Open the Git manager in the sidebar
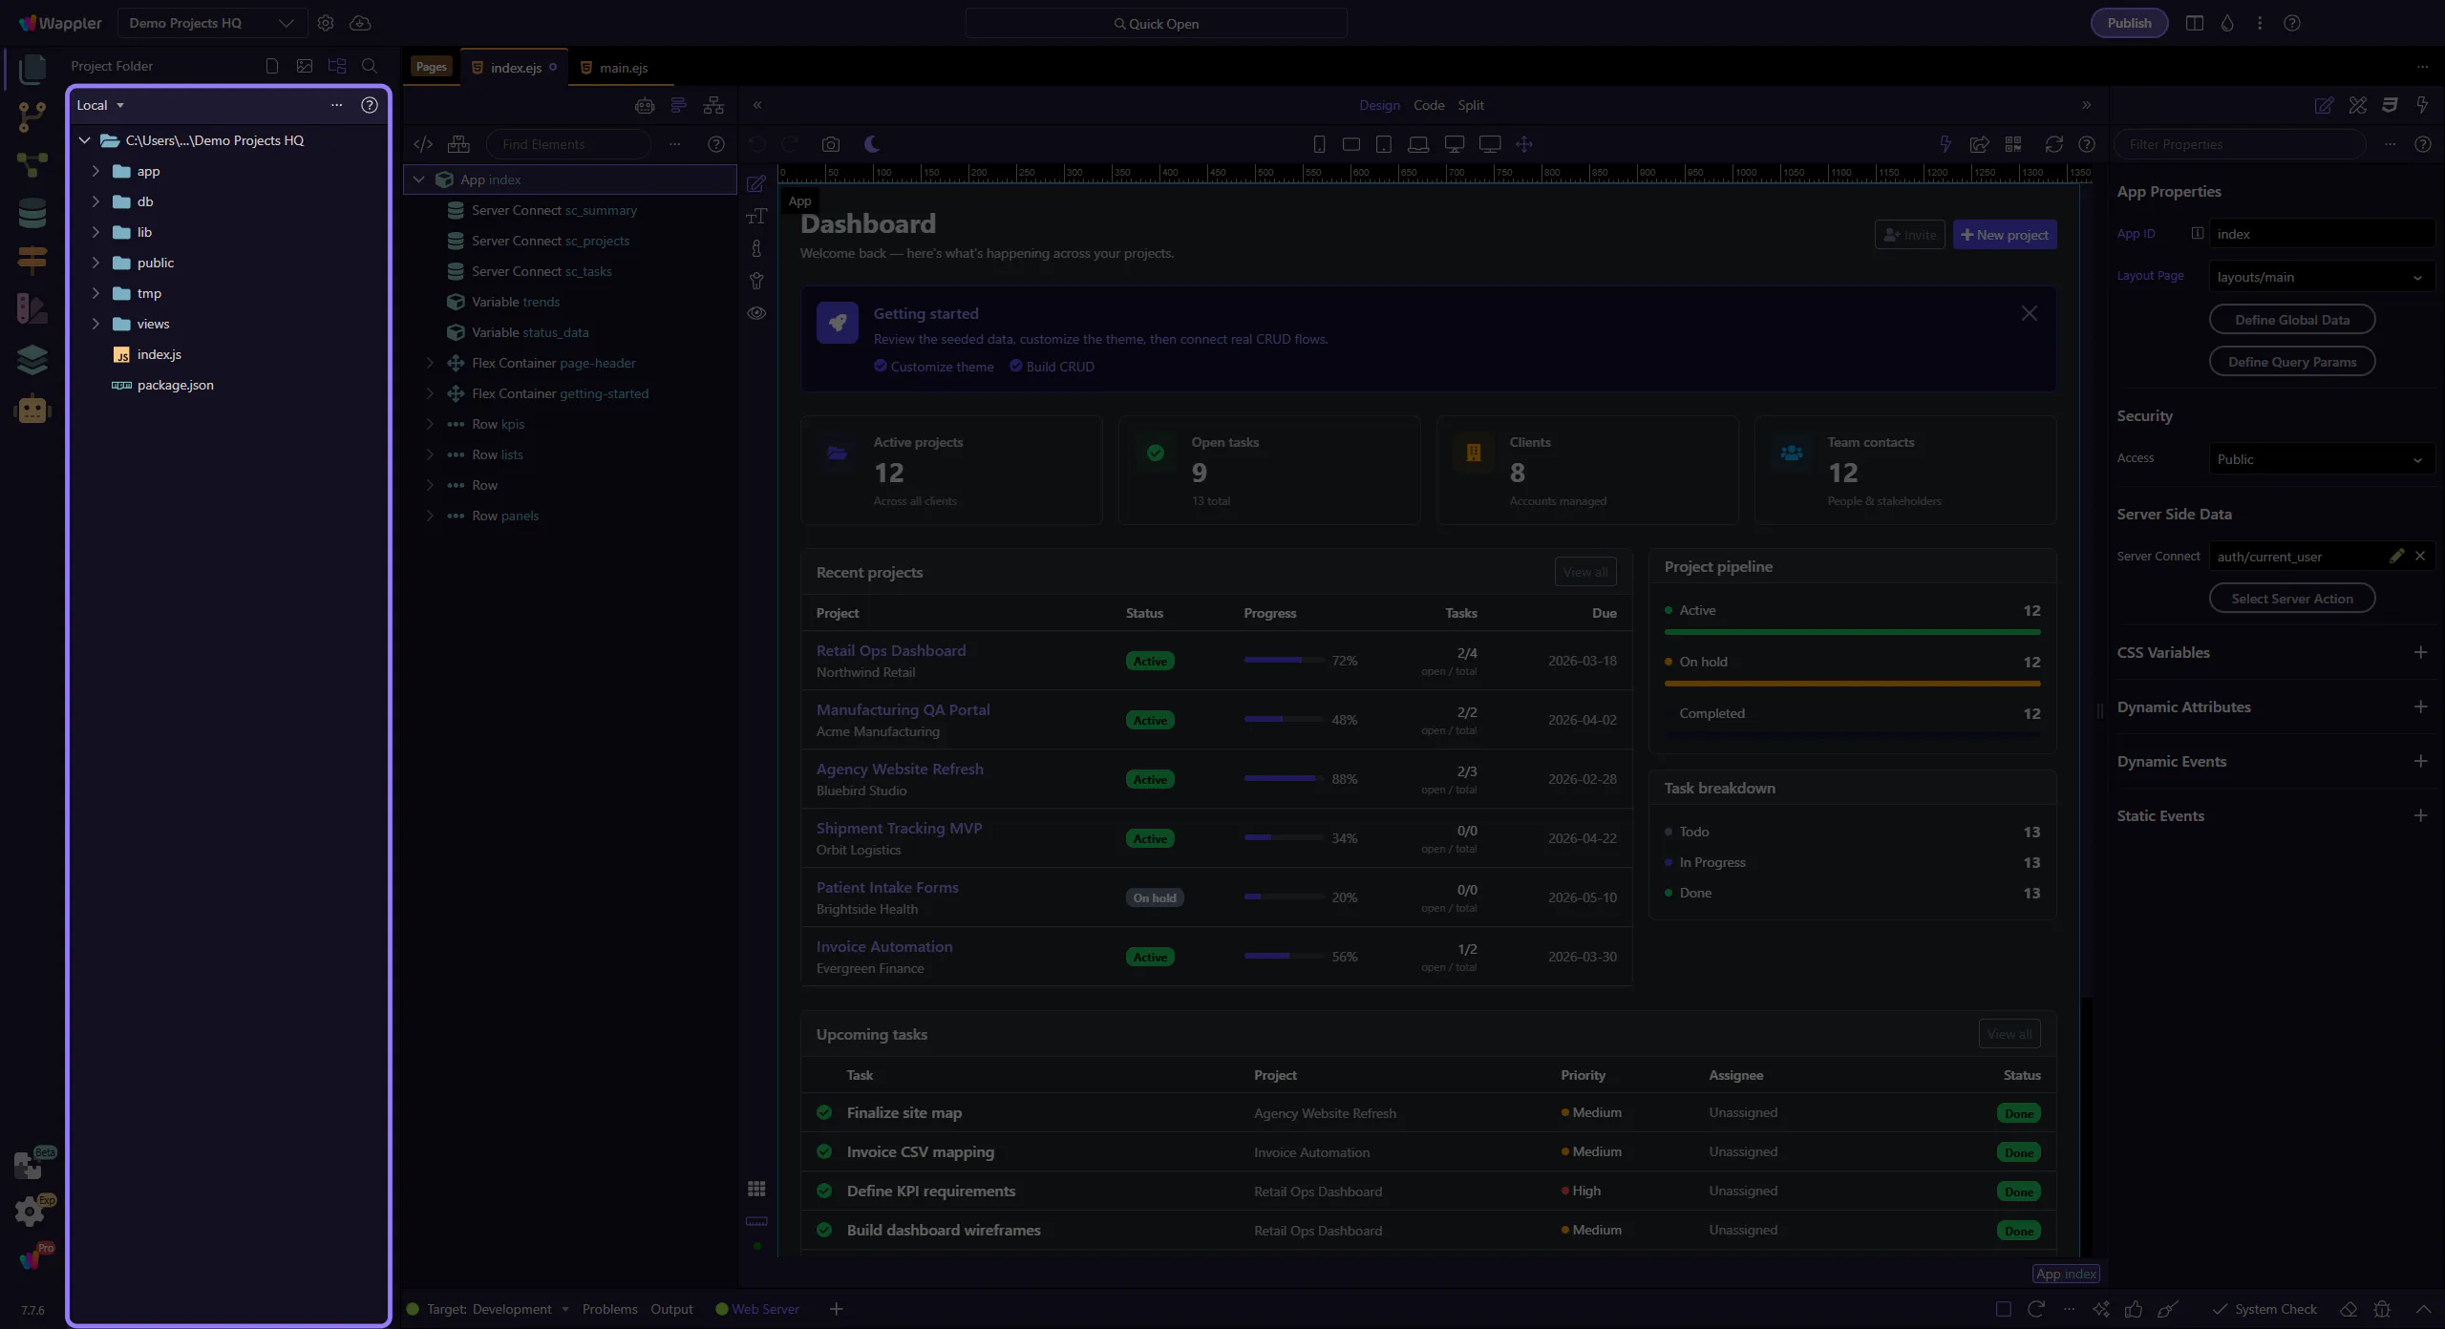Viewport: 2445px width, 1329px height. (32, 116)
